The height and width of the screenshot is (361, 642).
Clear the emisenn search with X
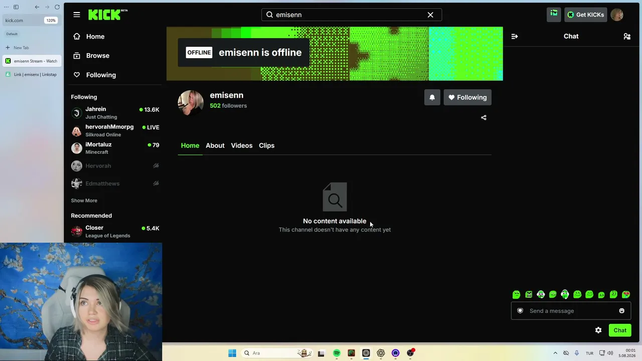coord(430,15)
